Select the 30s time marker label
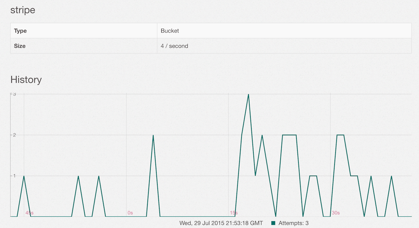Screen dimensions: 419x228 (x=336, y=213)
